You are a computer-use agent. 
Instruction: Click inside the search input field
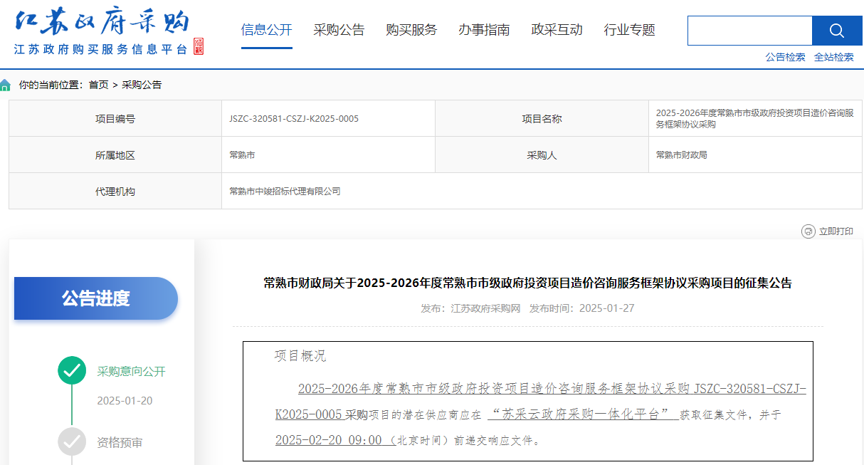[x=749, y=31]
